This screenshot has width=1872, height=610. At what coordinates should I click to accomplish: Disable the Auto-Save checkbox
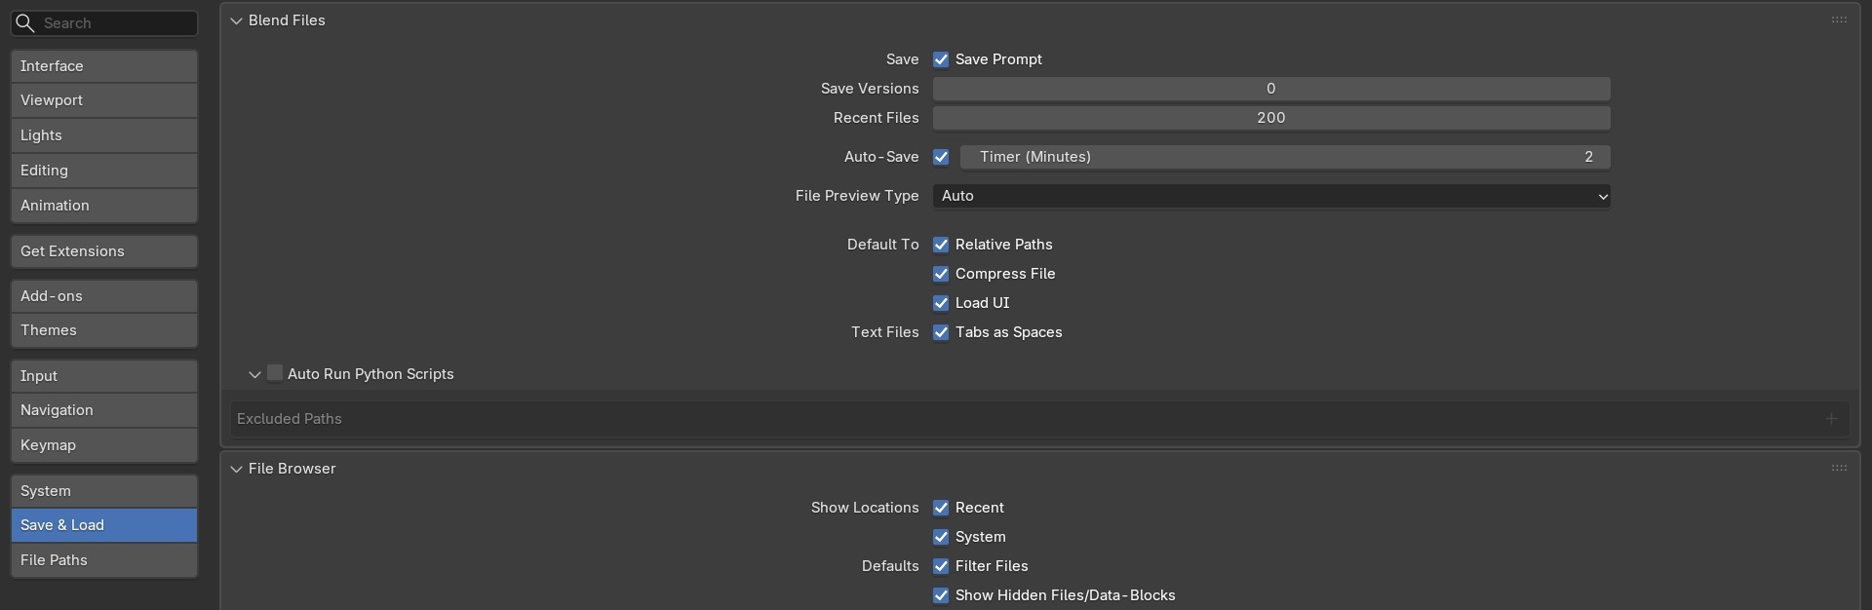[x=941, y=157]
